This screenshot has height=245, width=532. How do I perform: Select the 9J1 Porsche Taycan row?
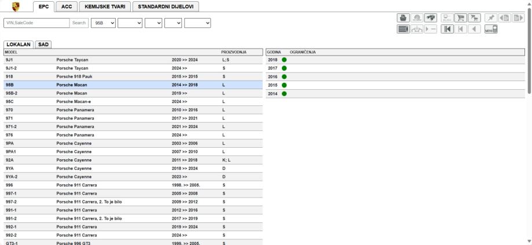(x=133, y=60)
